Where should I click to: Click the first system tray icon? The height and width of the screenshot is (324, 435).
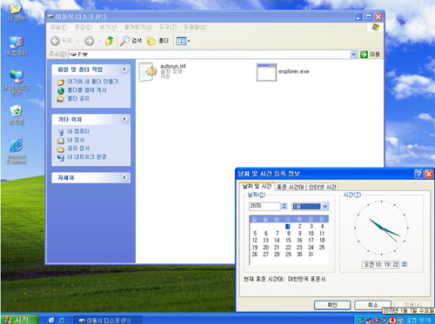point(362,321)
